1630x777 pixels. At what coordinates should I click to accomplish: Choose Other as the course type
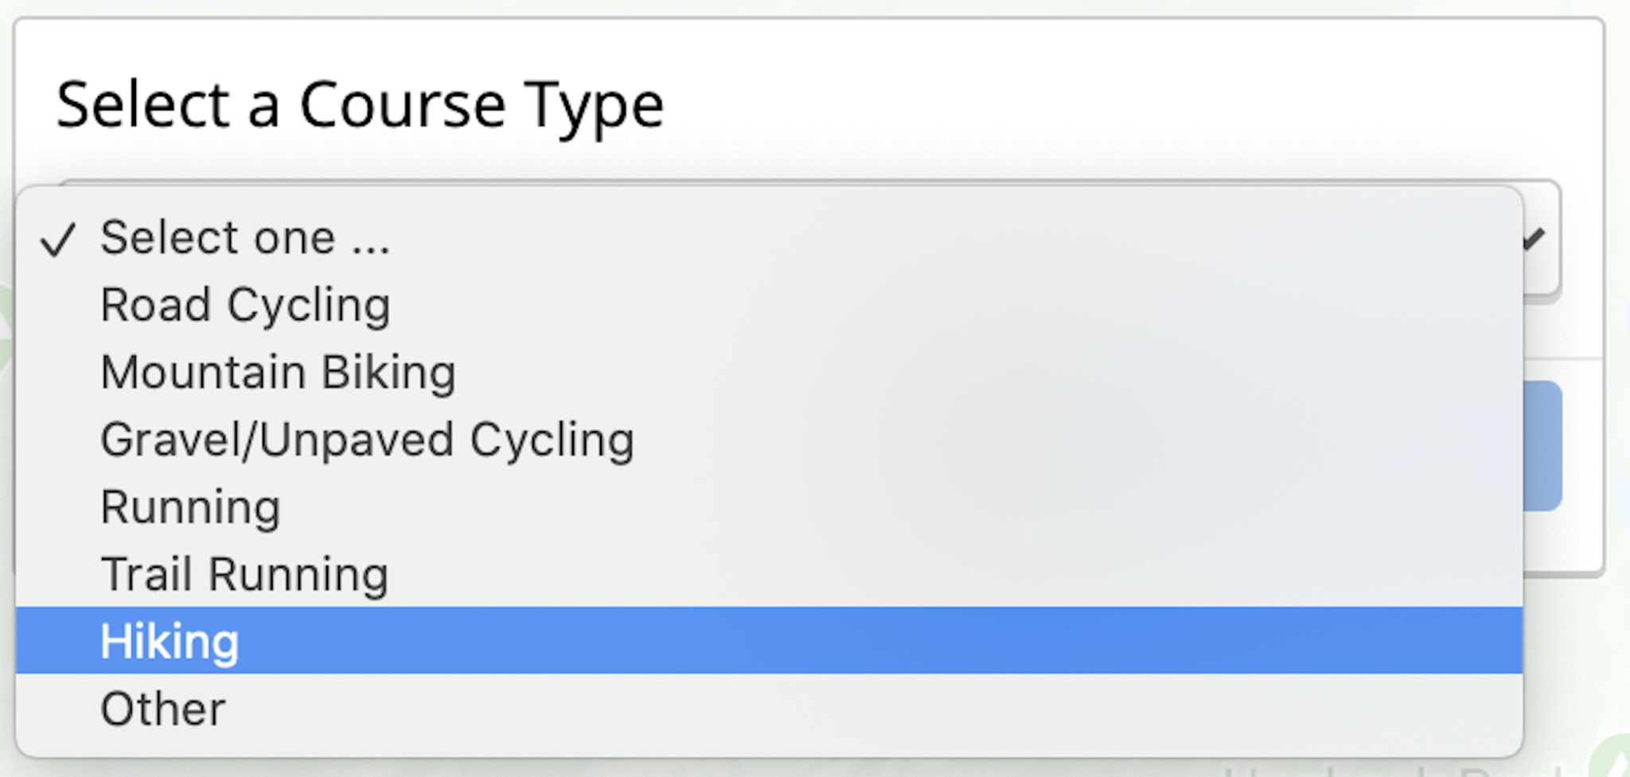[163, 709]
